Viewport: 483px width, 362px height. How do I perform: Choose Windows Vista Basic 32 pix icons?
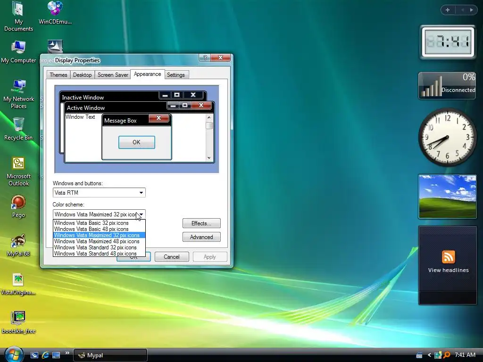click(x=99, y=223)
